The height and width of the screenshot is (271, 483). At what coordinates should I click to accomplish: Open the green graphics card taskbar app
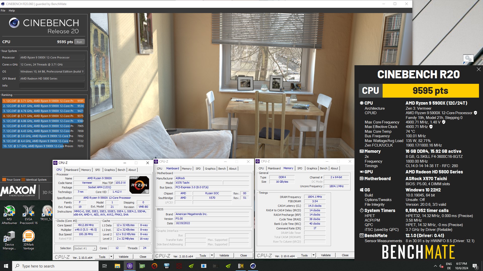tap(142, 266)
